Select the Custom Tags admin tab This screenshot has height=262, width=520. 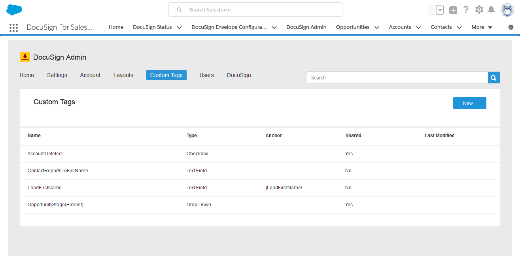[x=166, y=75]
